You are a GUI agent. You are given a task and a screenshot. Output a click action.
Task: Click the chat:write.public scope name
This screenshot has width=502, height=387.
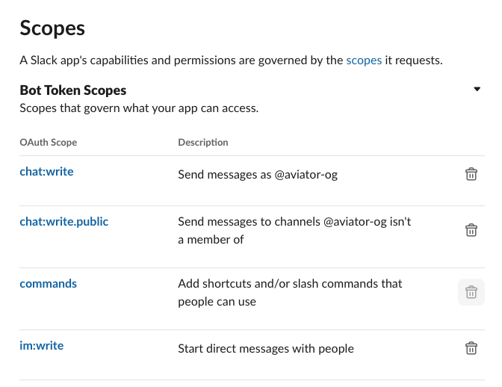pyautogui.click(x=63, y=222)
